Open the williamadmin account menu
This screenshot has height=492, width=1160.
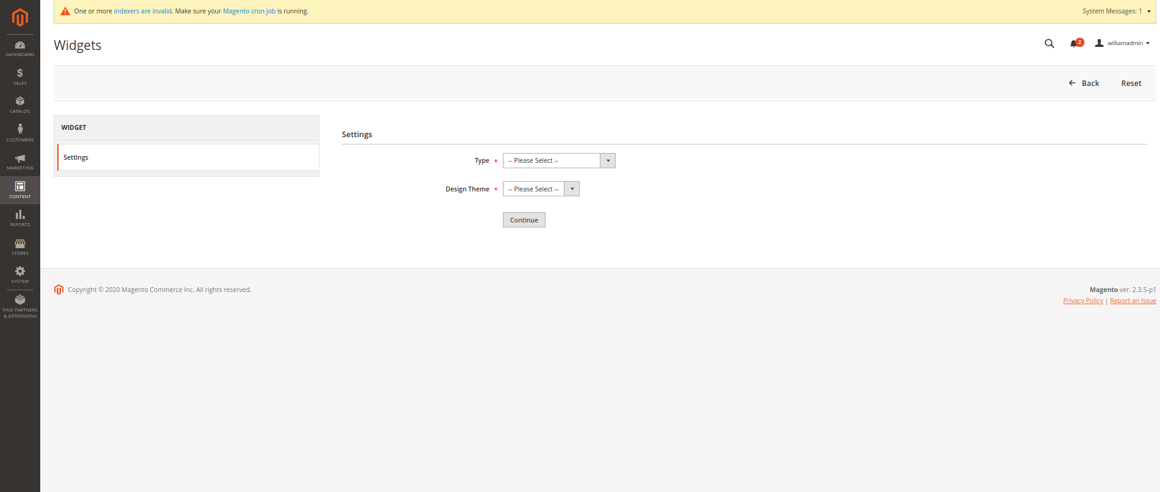point(1122,43)
